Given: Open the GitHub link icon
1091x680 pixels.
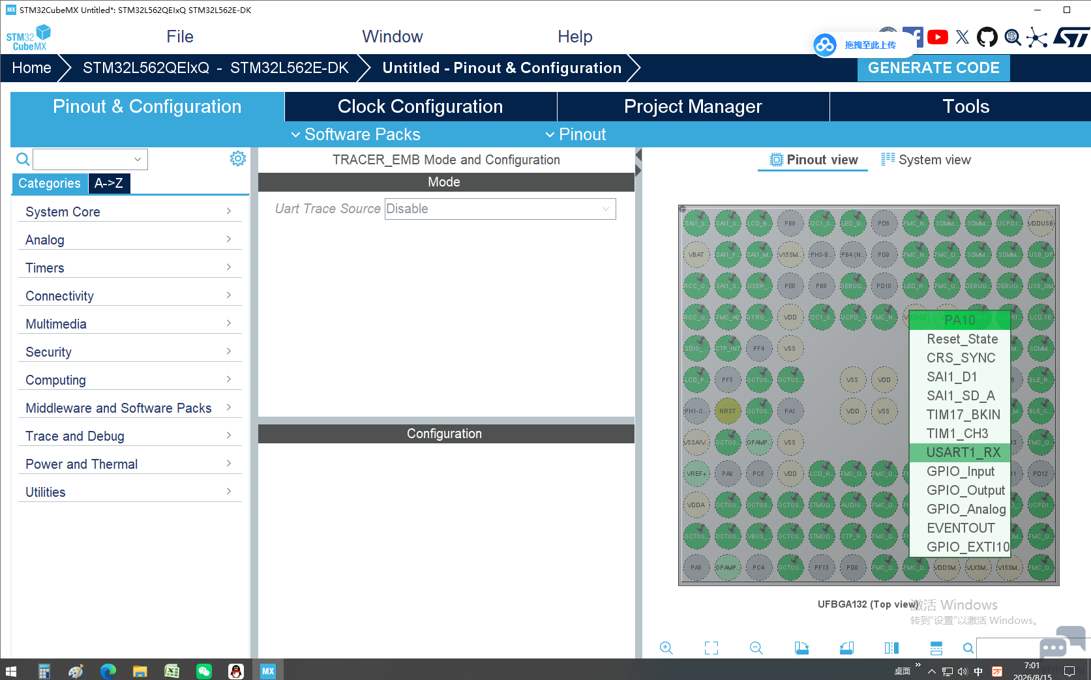Looking at the screenshot, I should (987, 37).
